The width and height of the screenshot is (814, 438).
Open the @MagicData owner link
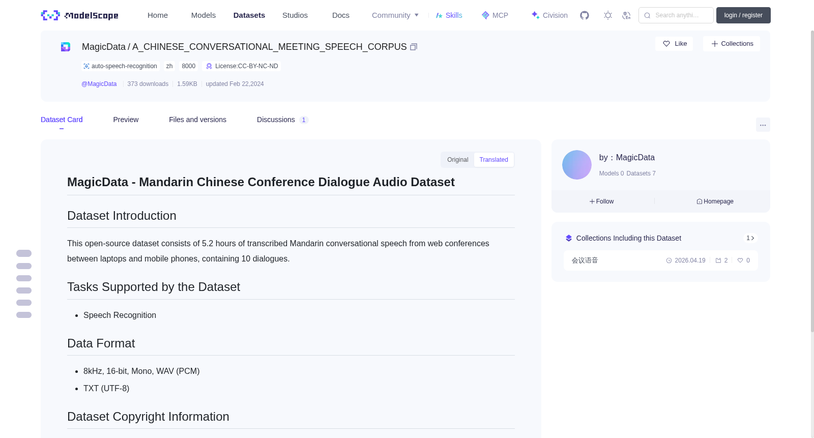tap(99, 84)
